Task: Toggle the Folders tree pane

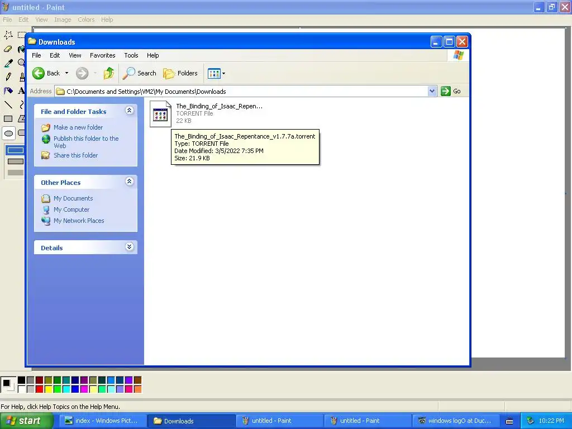Action: pyautogui.click(x=180, y=73)
